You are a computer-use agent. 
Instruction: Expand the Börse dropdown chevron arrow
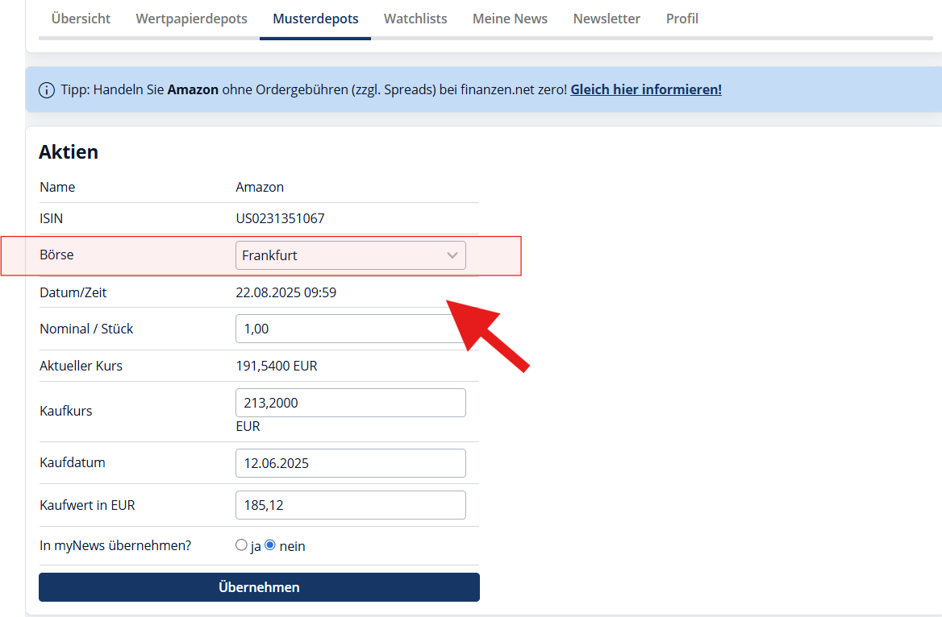[452, 255]
